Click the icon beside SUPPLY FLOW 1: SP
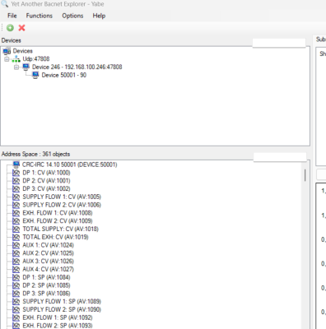This screenshot has height=329, width=326. point(16,301)
